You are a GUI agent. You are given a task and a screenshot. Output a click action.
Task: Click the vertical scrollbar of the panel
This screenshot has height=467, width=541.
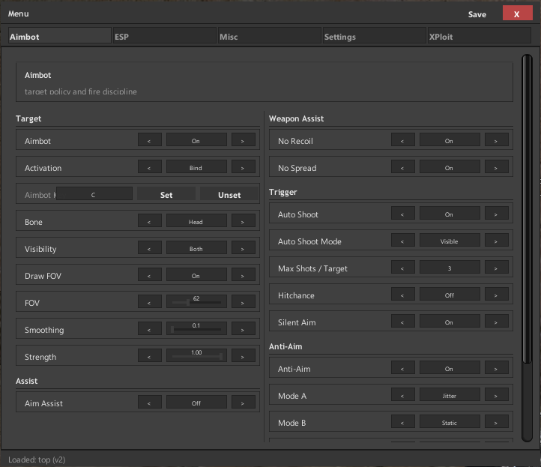527,247
